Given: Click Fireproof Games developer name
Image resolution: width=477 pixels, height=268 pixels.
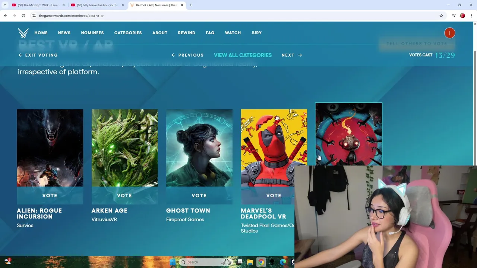Looking at the screenshot, I should pyautogui.click(x=185, y=219).
